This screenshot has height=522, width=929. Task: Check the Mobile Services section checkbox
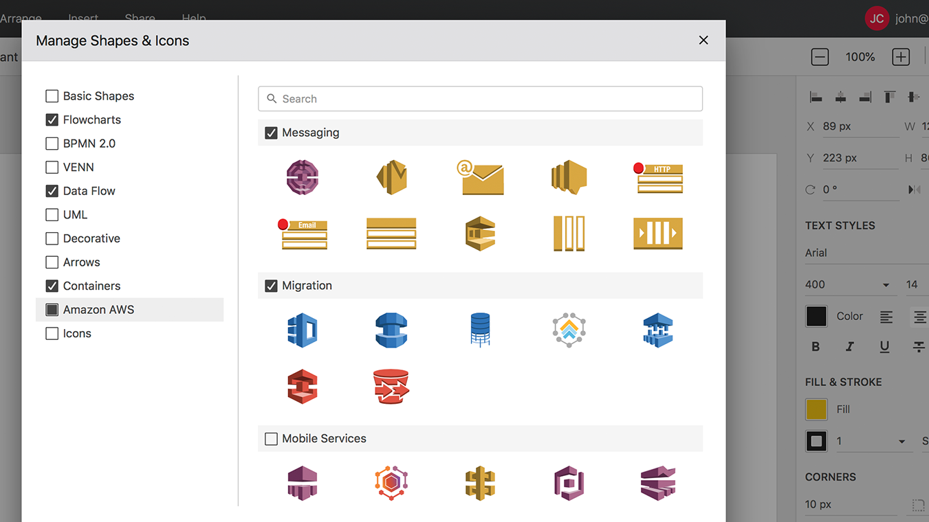[x=271, y=438]
